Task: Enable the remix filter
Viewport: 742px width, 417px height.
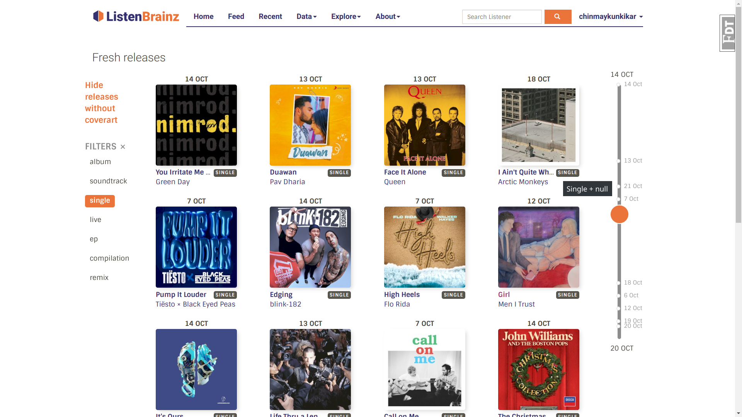Action: 99,278
